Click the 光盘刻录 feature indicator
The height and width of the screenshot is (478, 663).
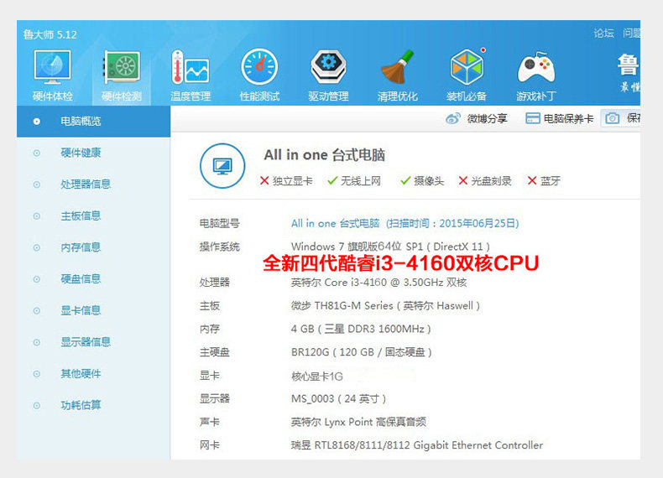485,181
